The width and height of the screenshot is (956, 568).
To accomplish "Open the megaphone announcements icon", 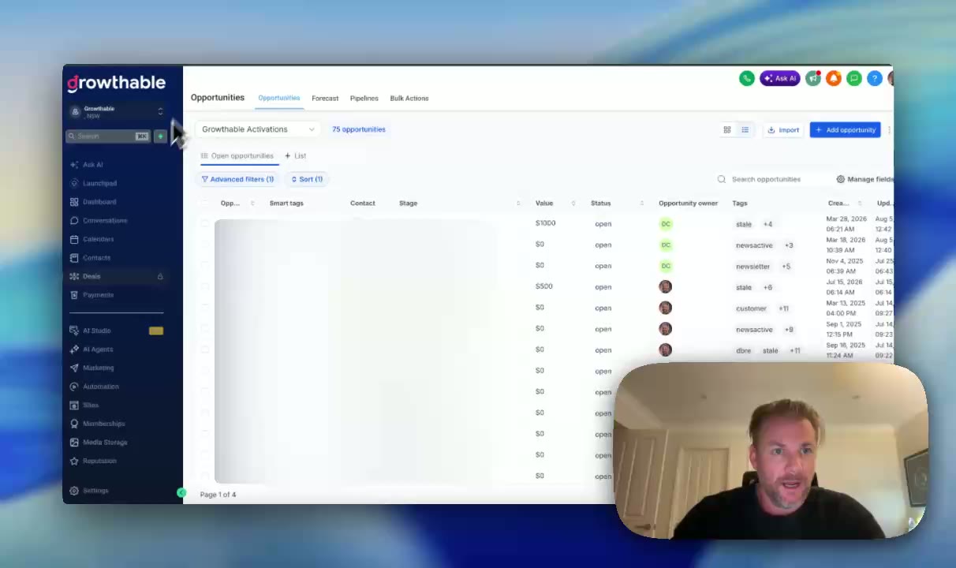I will [813, 78].
